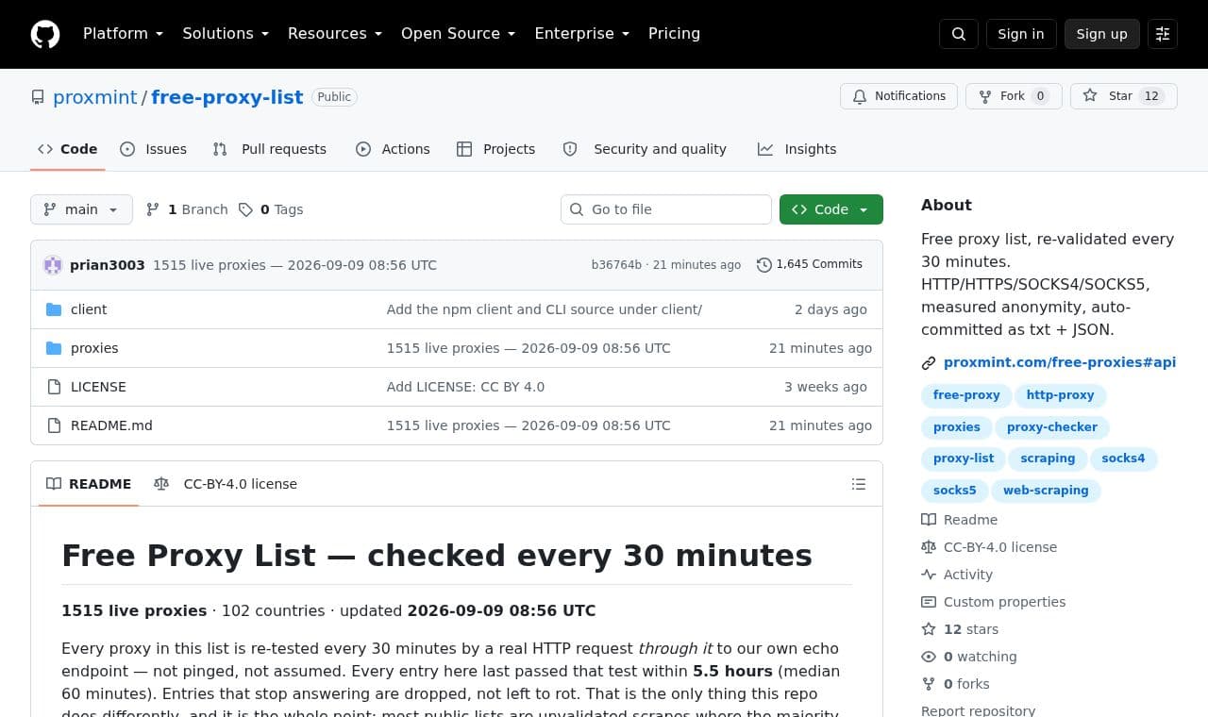This screenshot has width=1208, height=717.
Task: Open the proxmint owner link
Action: coord(95,97)
